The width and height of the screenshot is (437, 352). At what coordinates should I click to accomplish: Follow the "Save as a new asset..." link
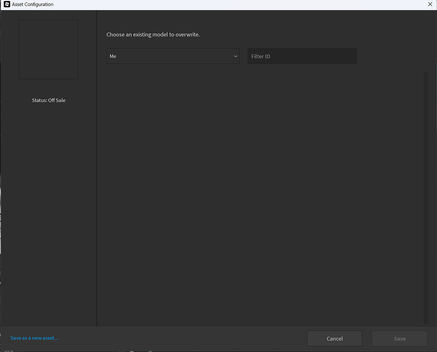click(34, 337)
